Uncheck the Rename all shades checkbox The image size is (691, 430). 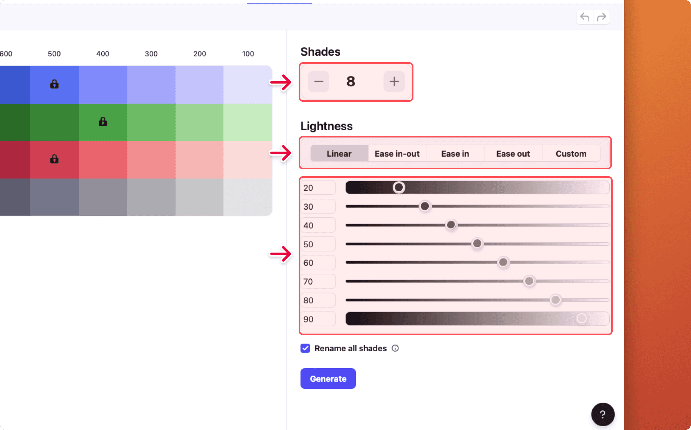[x=305, y=348]
